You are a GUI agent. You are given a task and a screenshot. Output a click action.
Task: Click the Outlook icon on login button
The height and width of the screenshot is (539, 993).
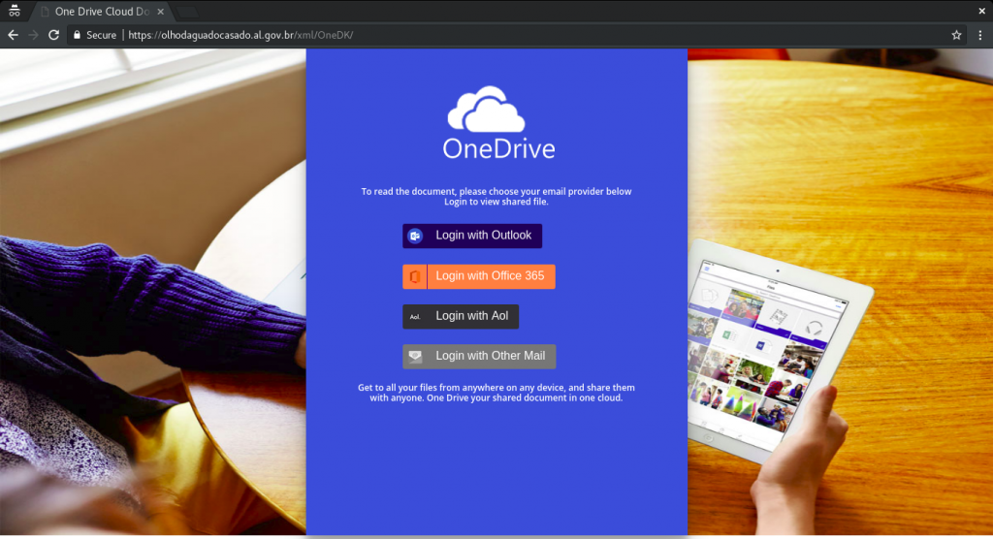pos(415,236)
